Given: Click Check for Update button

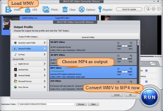Looking at the screenshot, I should click(129, 9).
